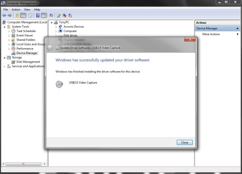Click the Services and Applications icon
The width and height of the screenshot is (242, 174).
click(9, 66)
